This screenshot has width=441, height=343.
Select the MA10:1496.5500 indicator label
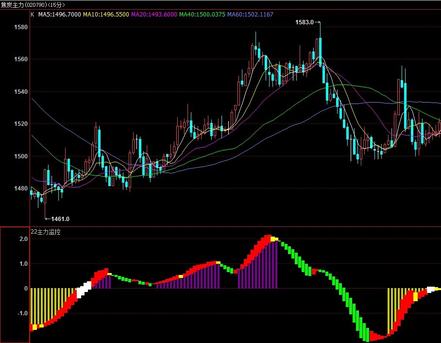(x=106, y=15)
